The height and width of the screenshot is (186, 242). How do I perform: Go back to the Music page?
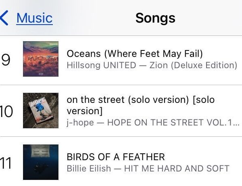pos(34,18)
